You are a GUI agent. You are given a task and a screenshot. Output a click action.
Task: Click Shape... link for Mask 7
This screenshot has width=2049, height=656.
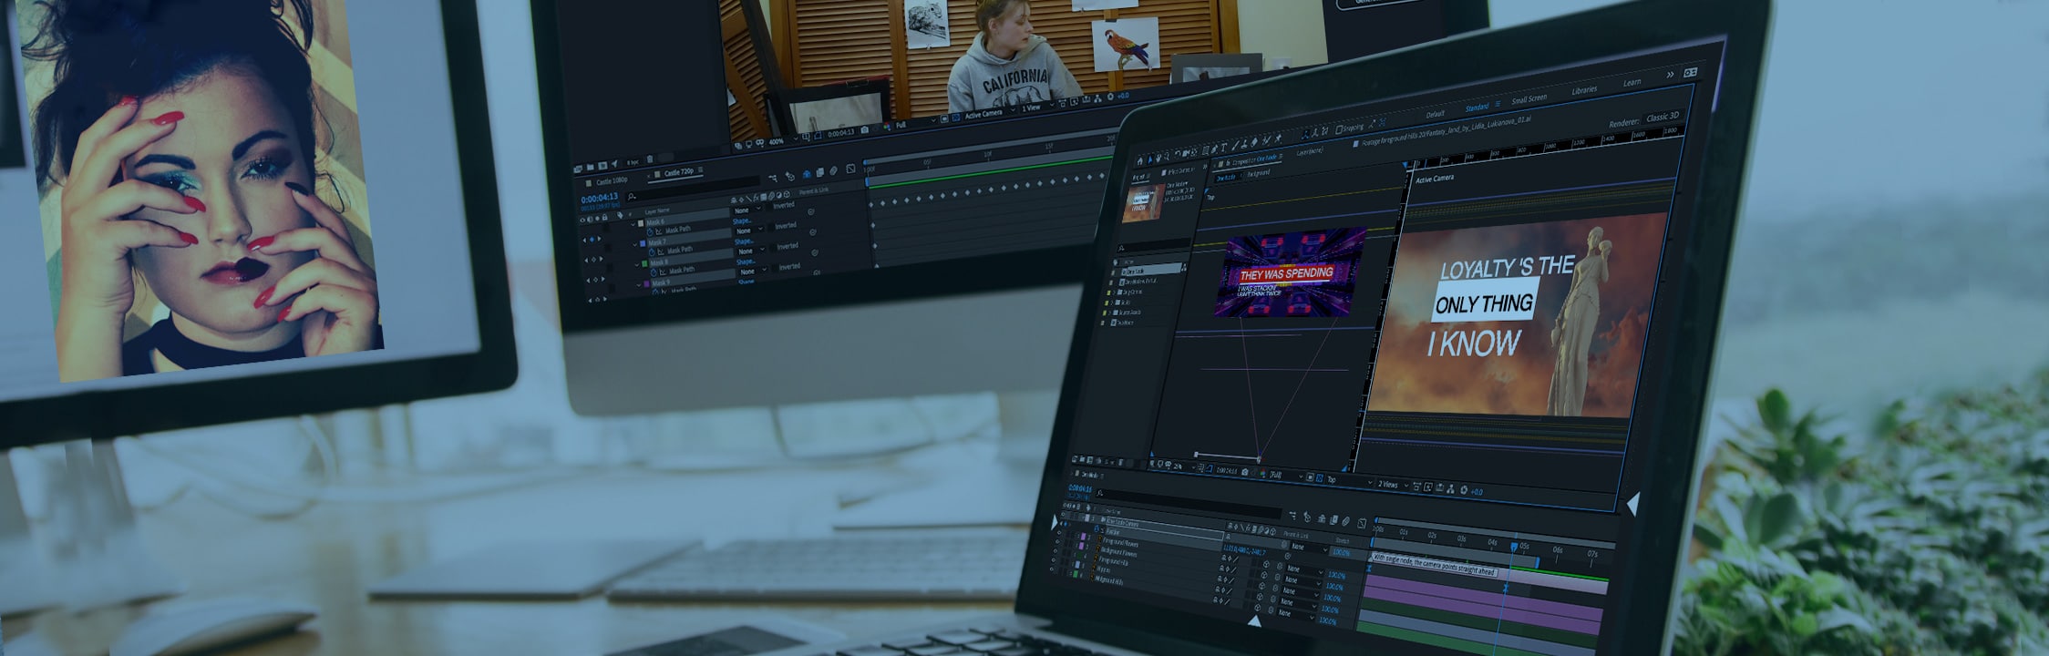coord(744,241)
